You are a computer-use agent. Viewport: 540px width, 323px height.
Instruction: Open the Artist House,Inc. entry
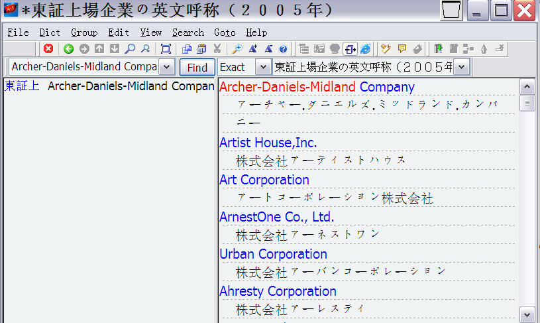268,143
